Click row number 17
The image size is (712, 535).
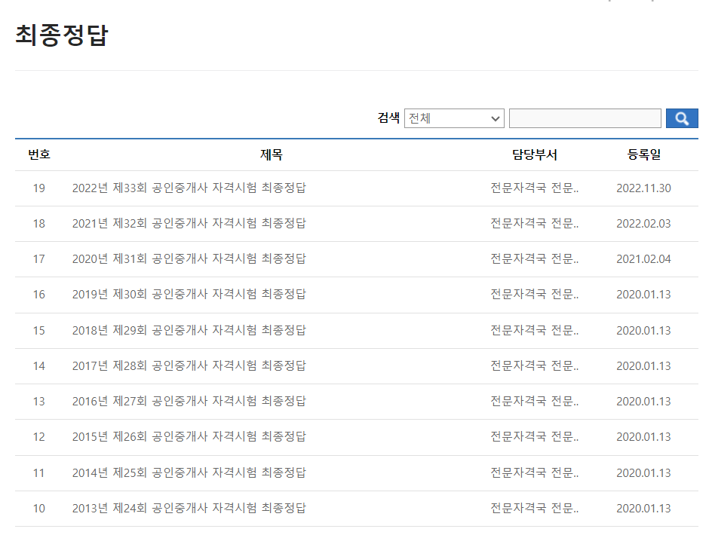(x=39, y=259)
